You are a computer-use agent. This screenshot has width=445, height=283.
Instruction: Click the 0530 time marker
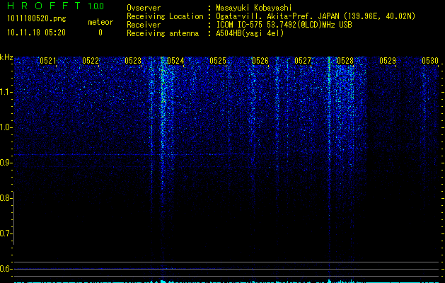pos(430,60)
